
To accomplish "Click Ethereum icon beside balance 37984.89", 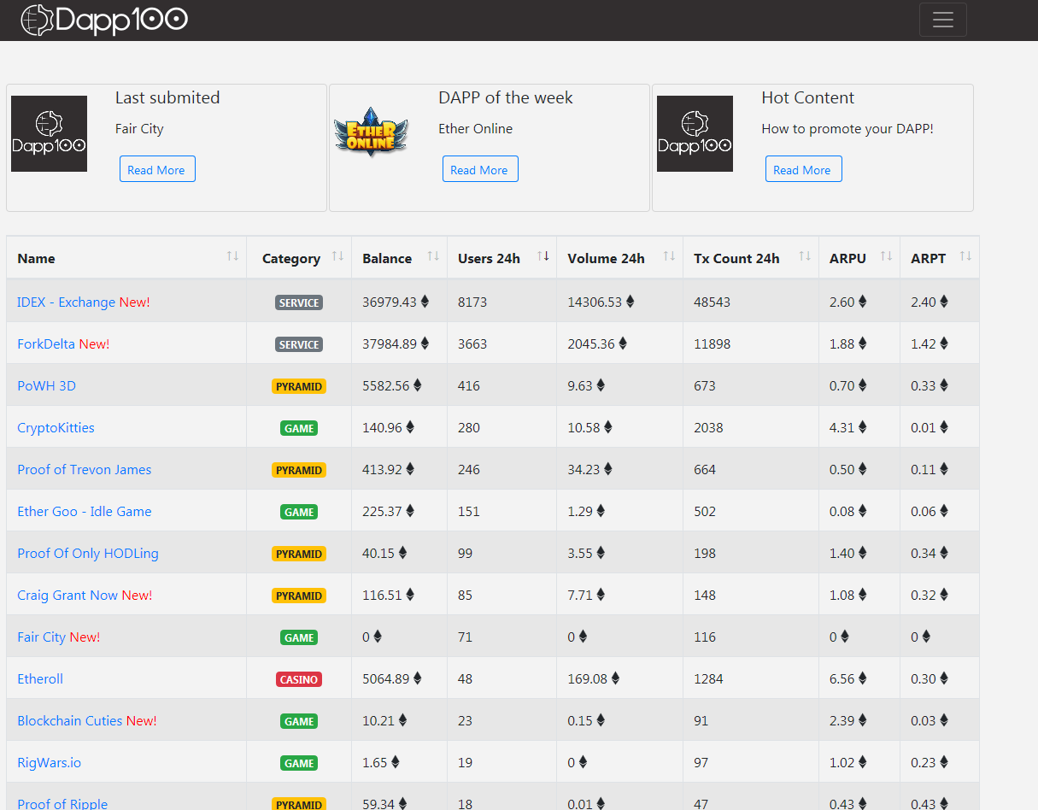I will coord(425,343).
